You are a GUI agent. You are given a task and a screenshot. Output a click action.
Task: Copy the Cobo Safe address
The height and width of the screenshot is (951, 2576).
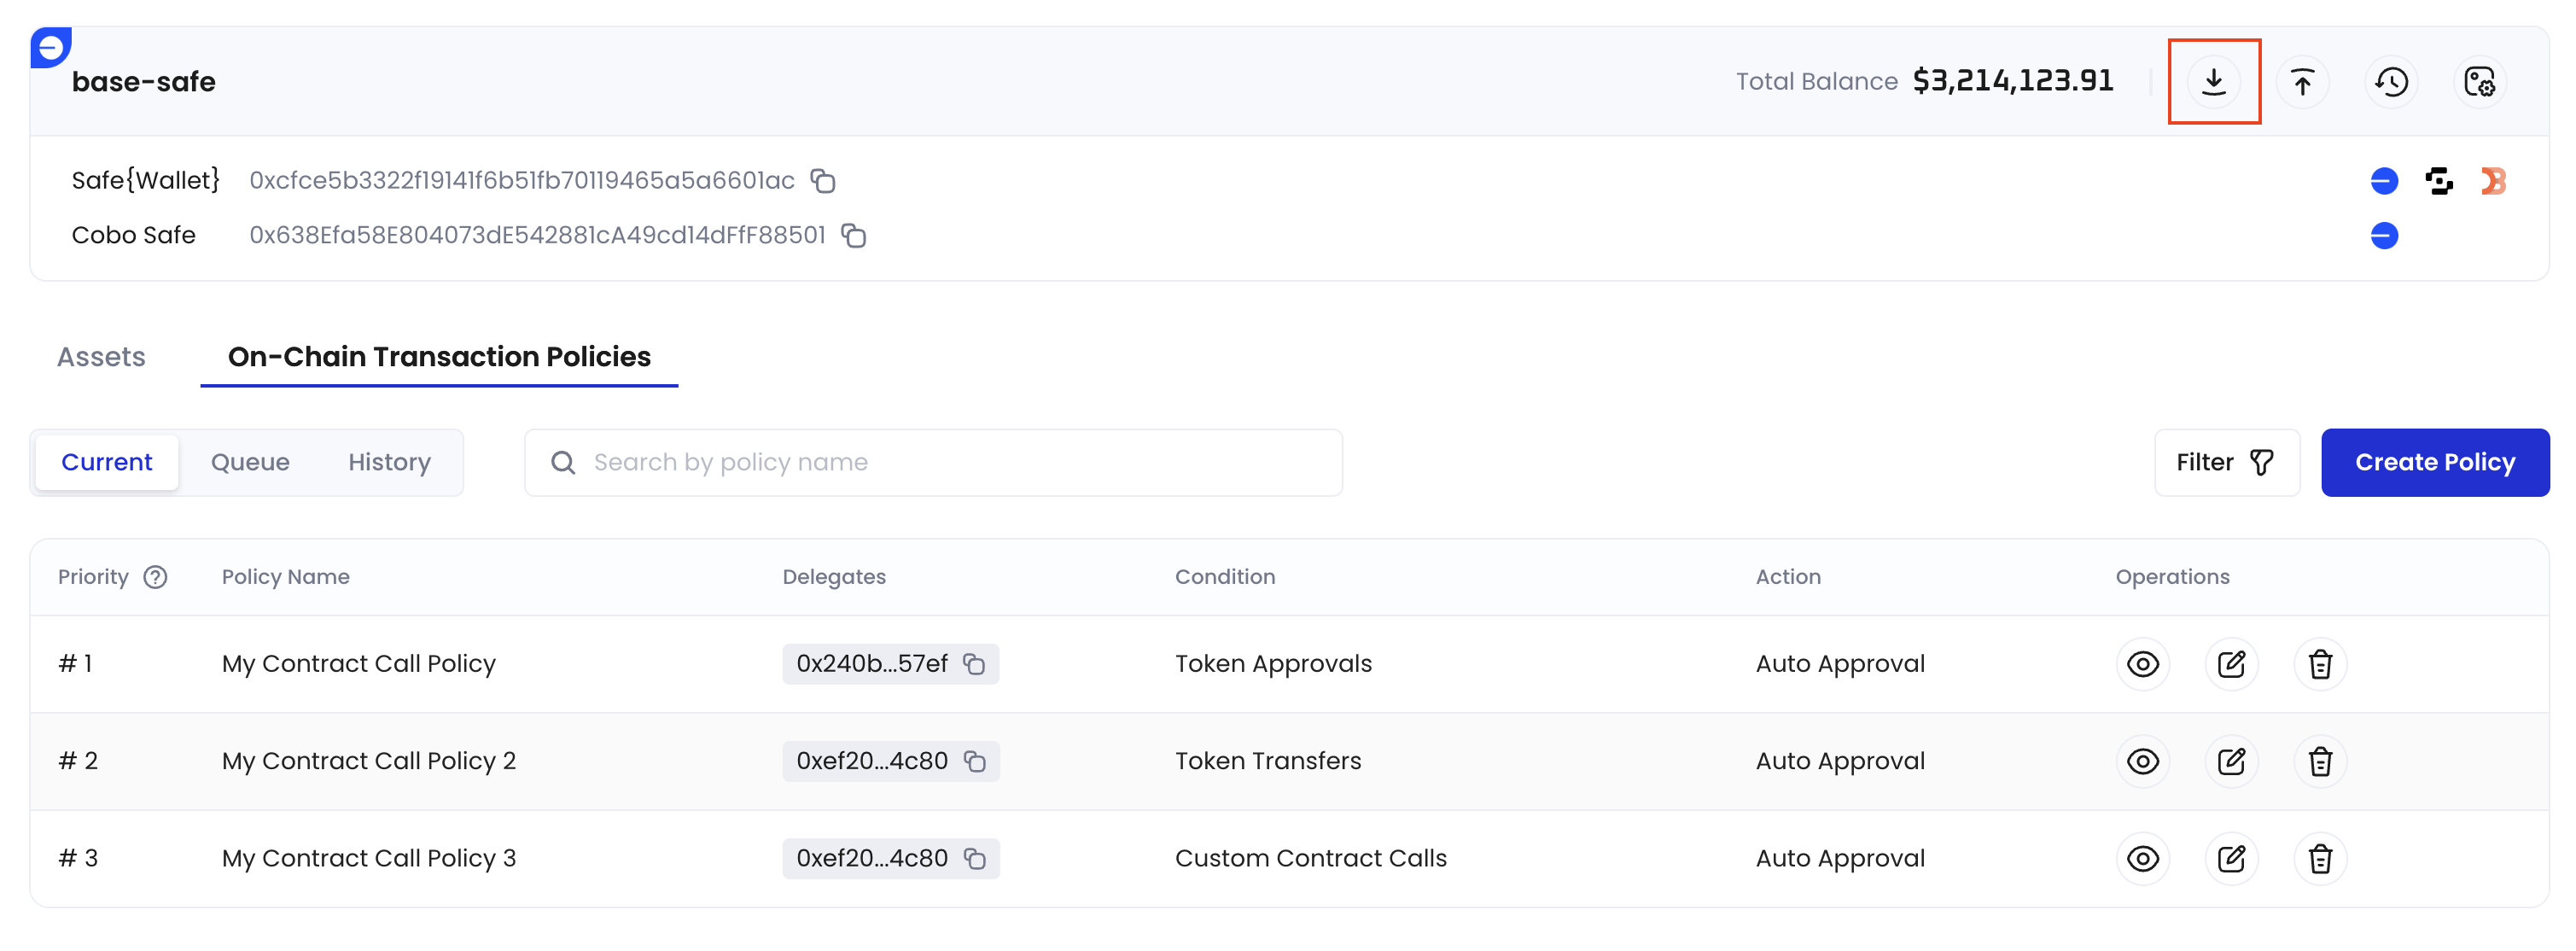coord(853,236)
